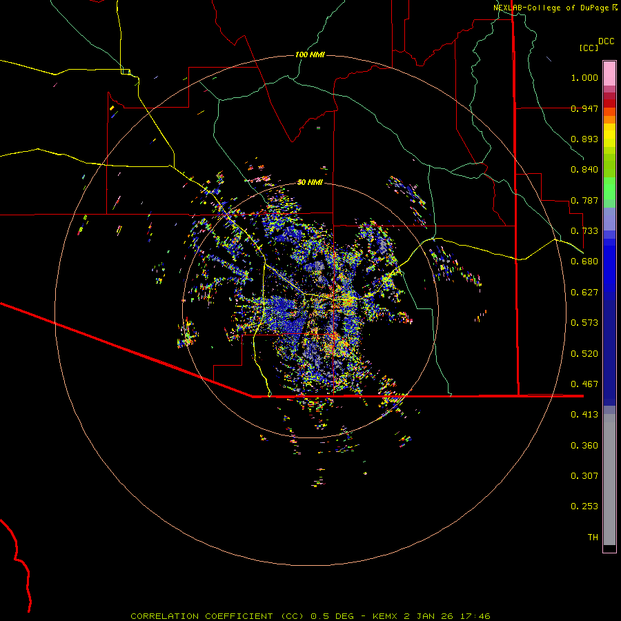Click the 0.627 color scale value
The width and height of the screenshot is (621, 621).
pyautogui.click(x=584, y=293)
